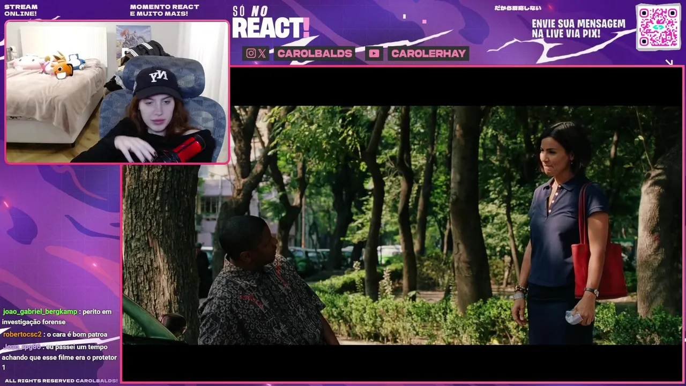This screenshot has height=386, width=686.
Task: Click chat username robertocsc2
Action: tap(22, 335)
